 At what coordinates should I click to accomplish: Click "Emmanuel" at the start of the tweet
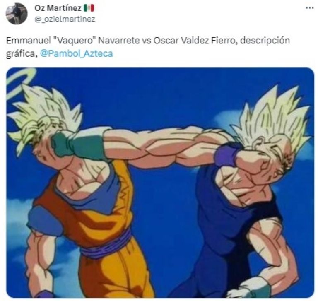(x=29, y=41)
